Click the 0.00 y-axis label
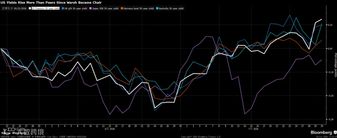 [330, 49]
